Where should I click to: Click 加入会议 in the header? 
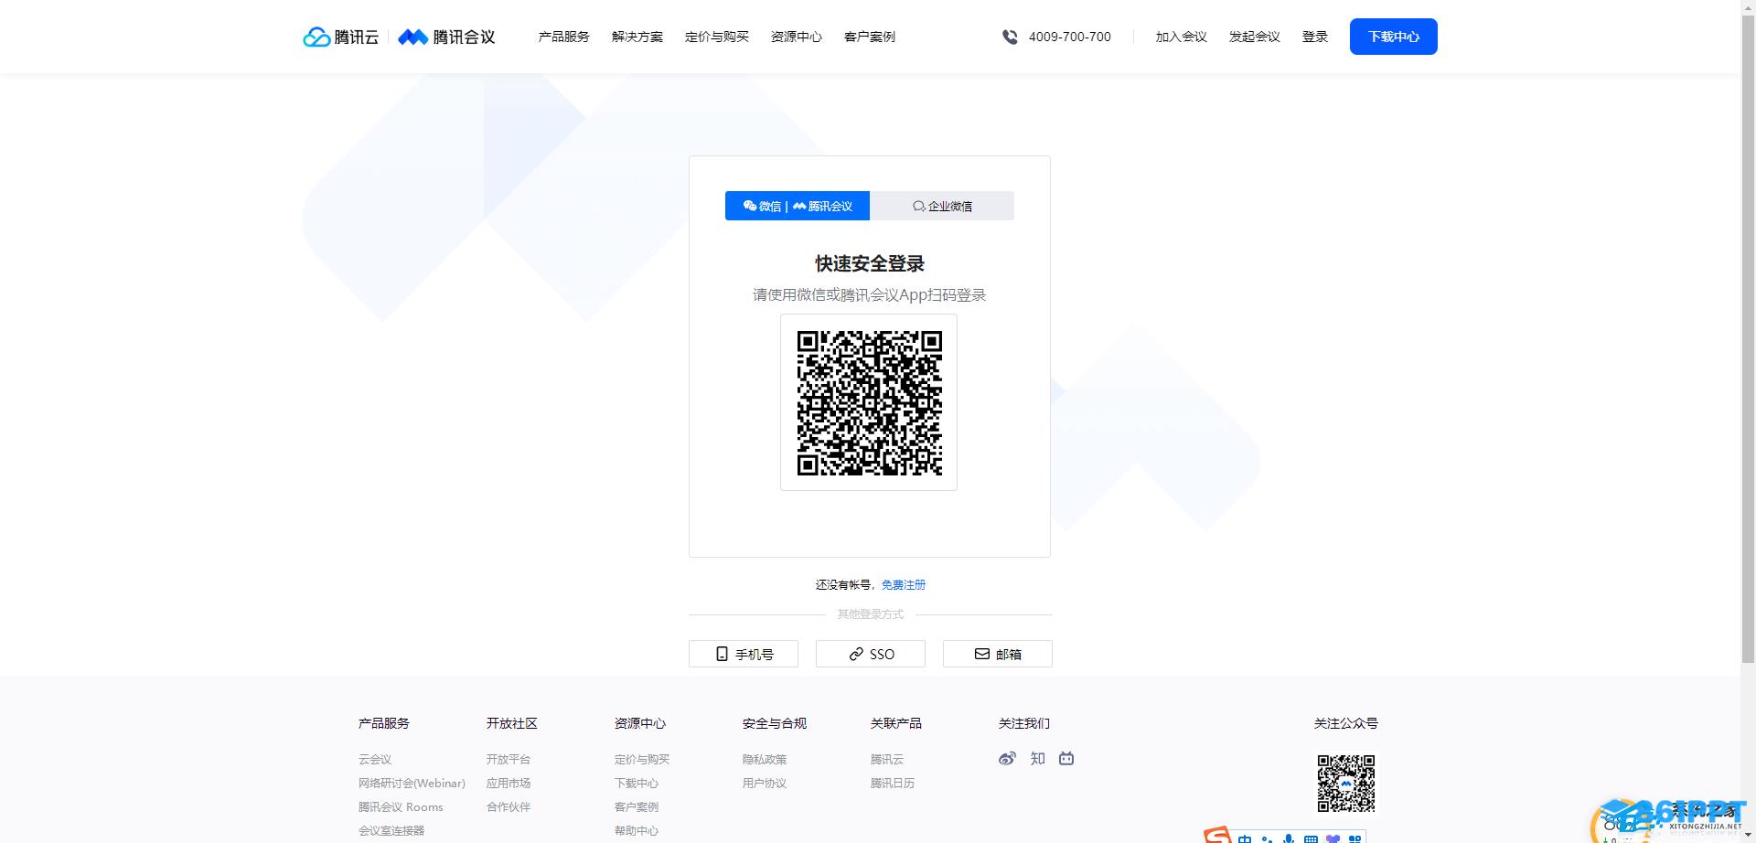click(x=1182, y=37)
